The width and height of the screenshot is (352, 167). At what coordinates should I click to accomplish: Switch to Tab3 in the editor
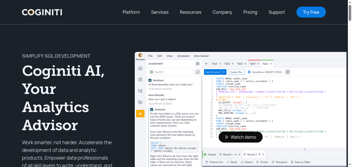click(240, 64)
